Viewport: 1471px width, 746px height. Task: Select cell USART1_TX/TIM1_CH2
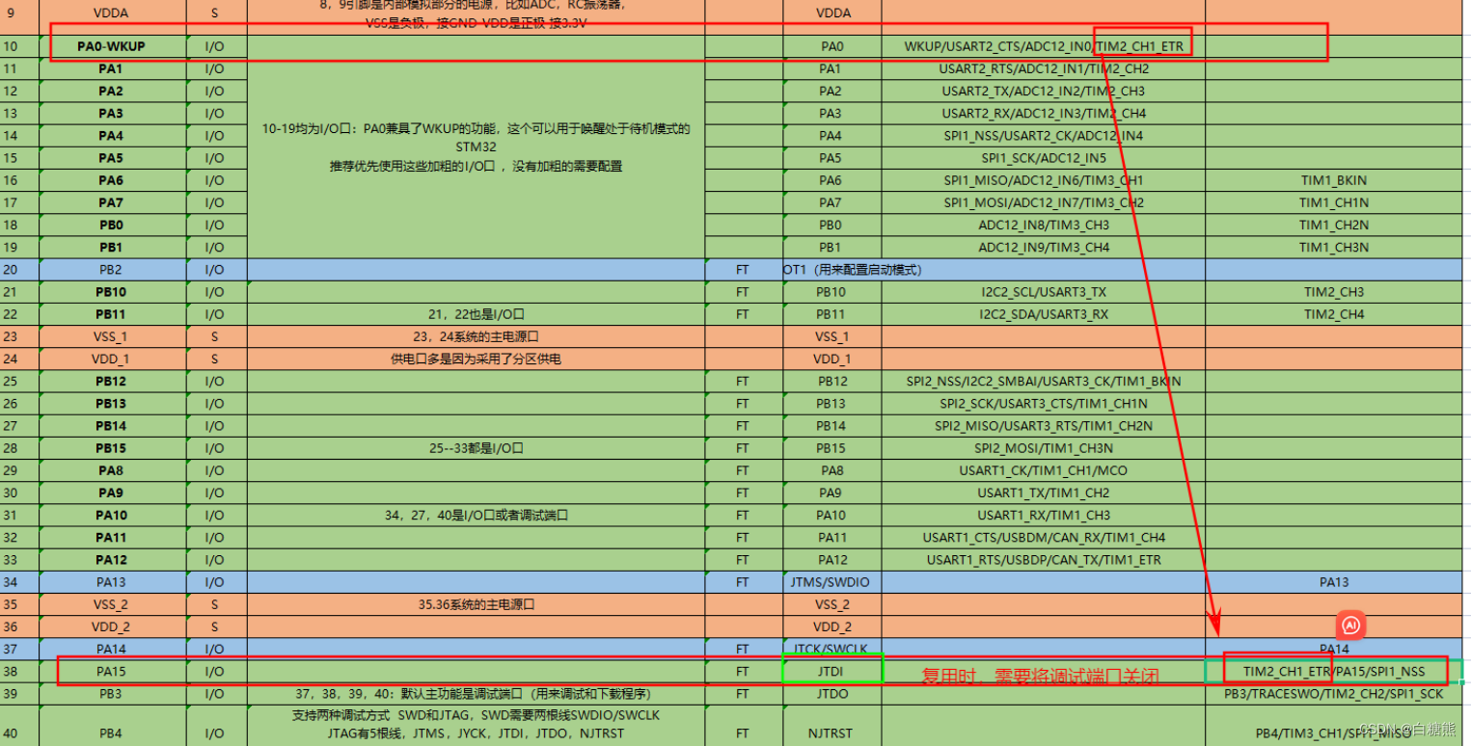point(1044,493)
